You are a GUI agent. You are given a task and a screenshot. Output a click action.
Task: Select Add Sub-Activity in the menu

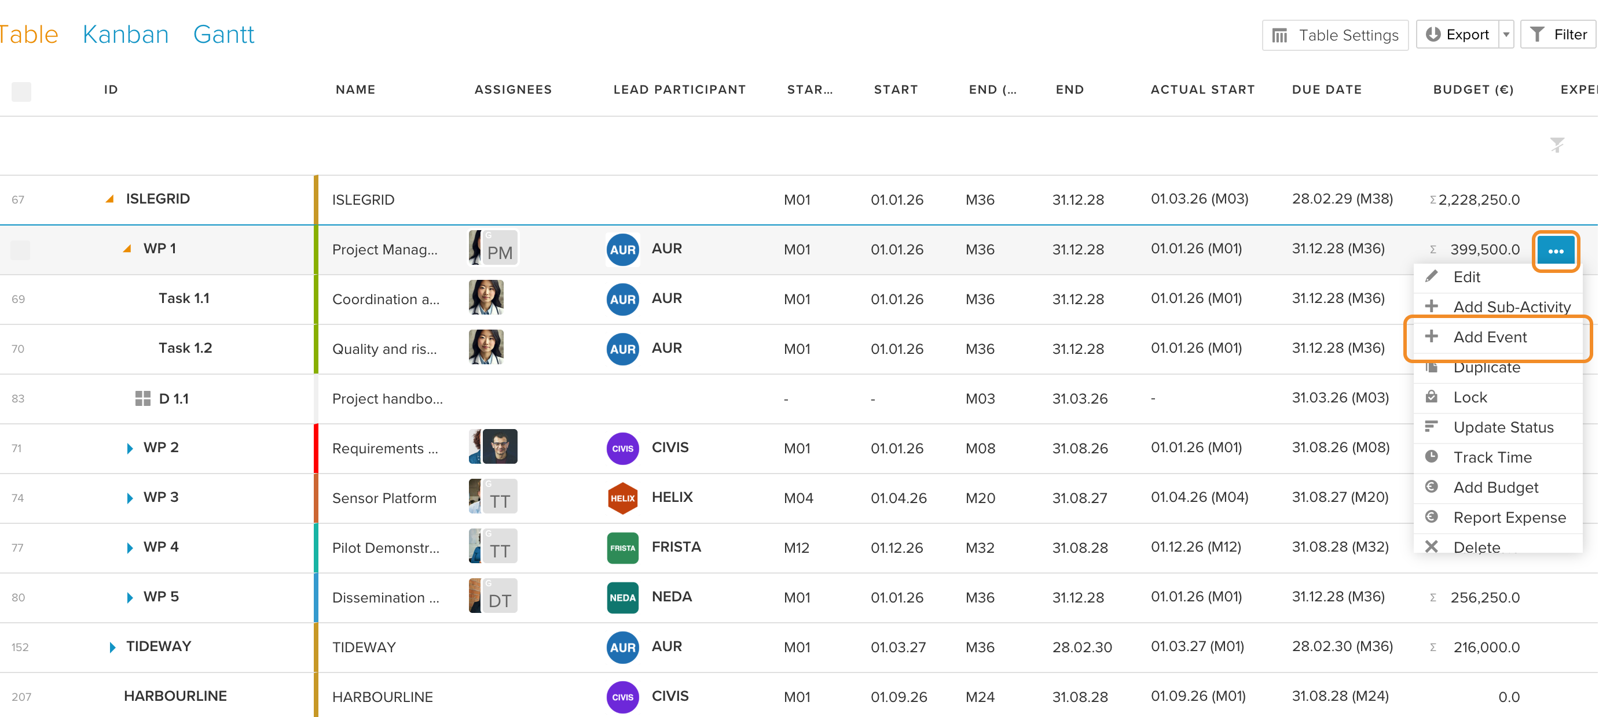(x=1498, y=307)
